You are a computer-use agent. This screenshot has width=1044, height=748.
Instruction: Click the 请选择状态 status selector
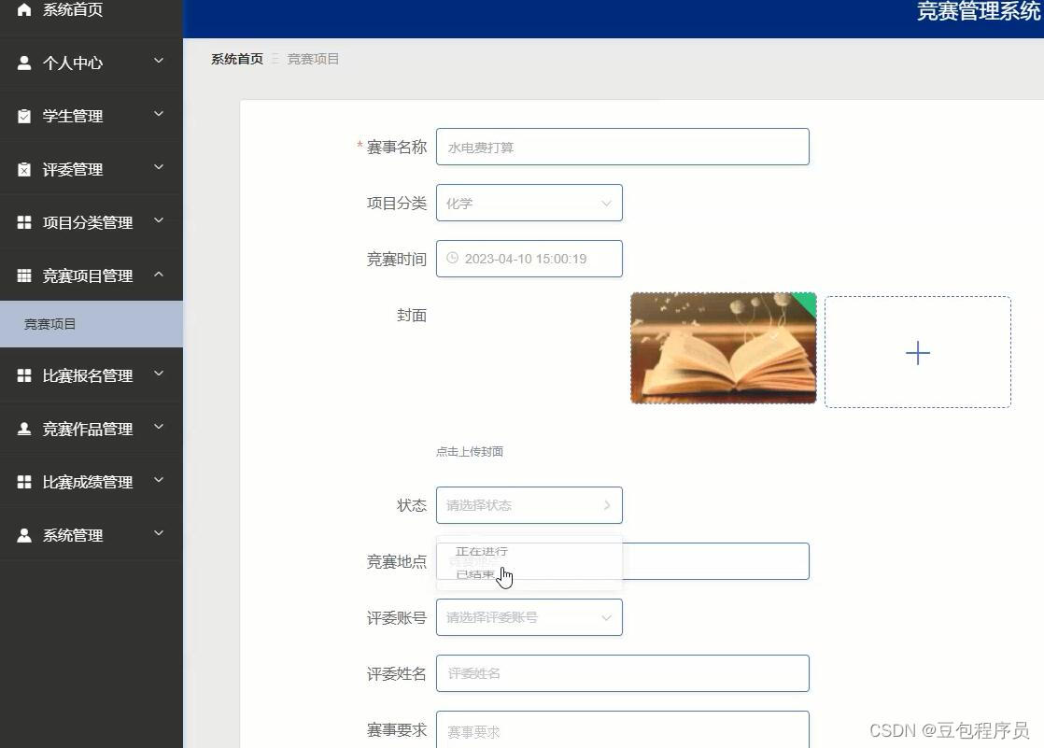[529, 505]
